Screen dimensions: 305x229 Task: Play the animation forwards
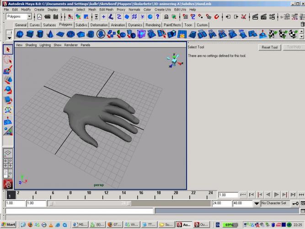(x=276, y=195)
